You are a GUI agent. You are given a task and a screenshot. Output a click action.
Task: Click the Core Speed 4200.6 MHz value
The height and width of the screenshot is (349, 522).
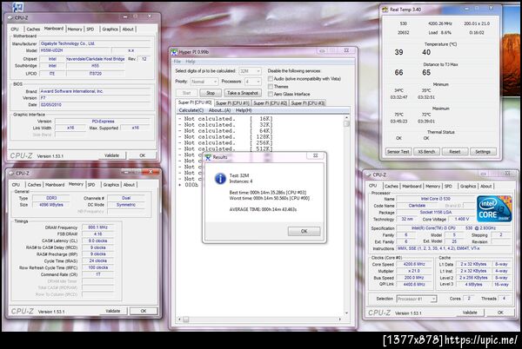[414, 264]
